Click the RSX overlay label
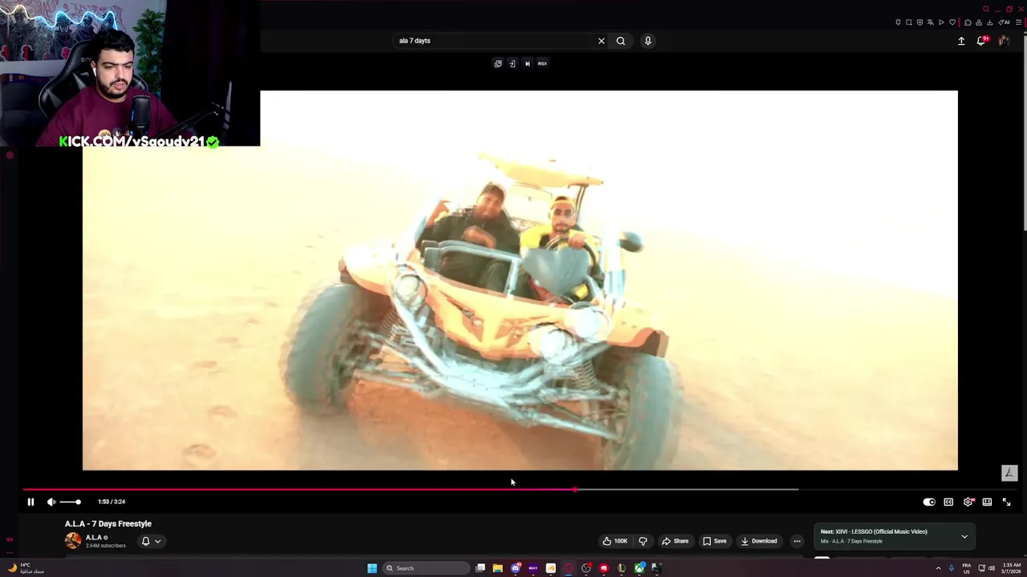The height and width of the screenshot is (577, 1027). tap(542, 63)
